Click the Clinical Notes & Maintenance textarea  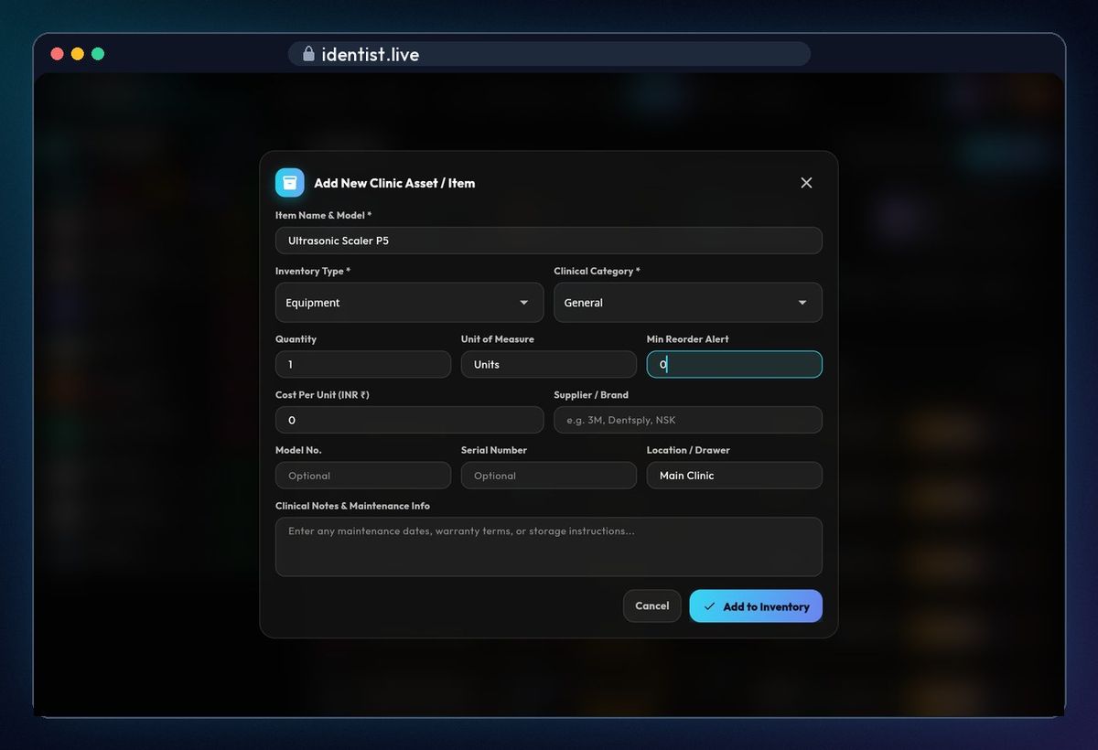coord(549,547)
